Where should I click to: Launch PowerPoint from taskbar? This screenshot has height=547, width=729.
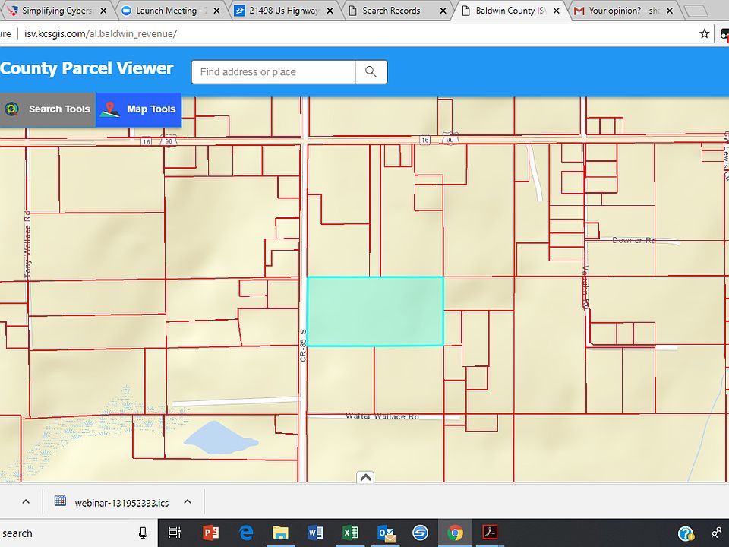(x=210, y=533)
